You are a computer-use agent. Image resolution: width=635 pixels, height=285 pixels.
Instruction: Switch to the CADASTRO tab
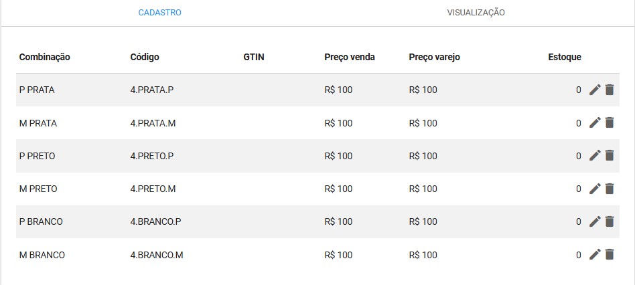tap(159, 13)
